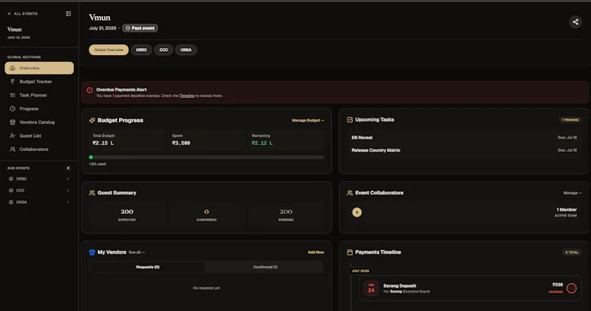Click Manage Budget link

point(308,120)
